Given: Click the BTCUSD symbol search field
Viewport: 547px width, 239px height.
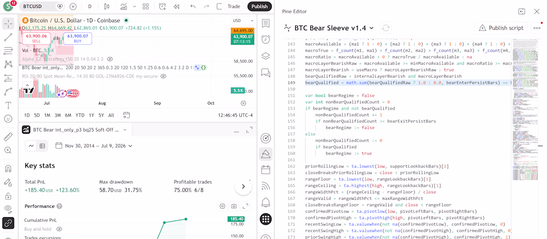Looking at the screenshot, I should [x=38, y=6].
